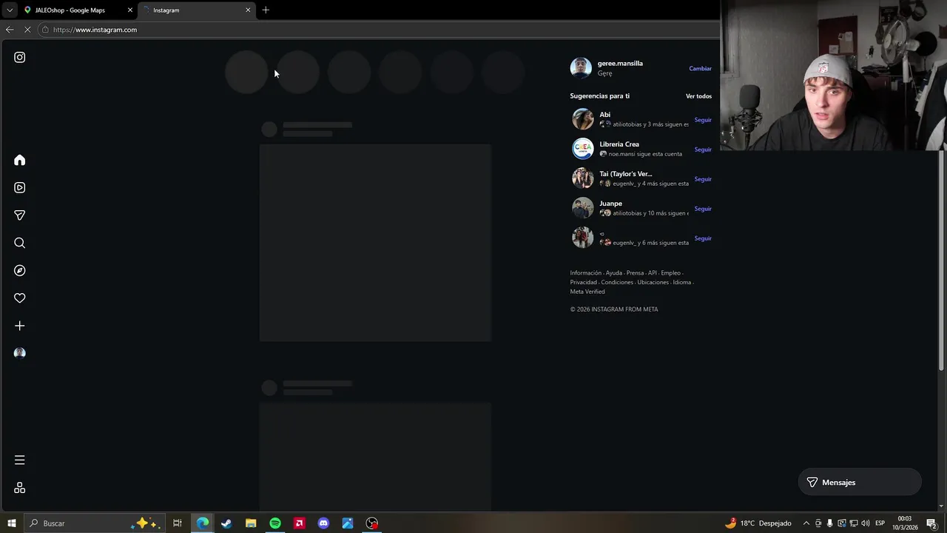Close the JALEOshop Google Maps tab
947x533 pixels.
130,10
